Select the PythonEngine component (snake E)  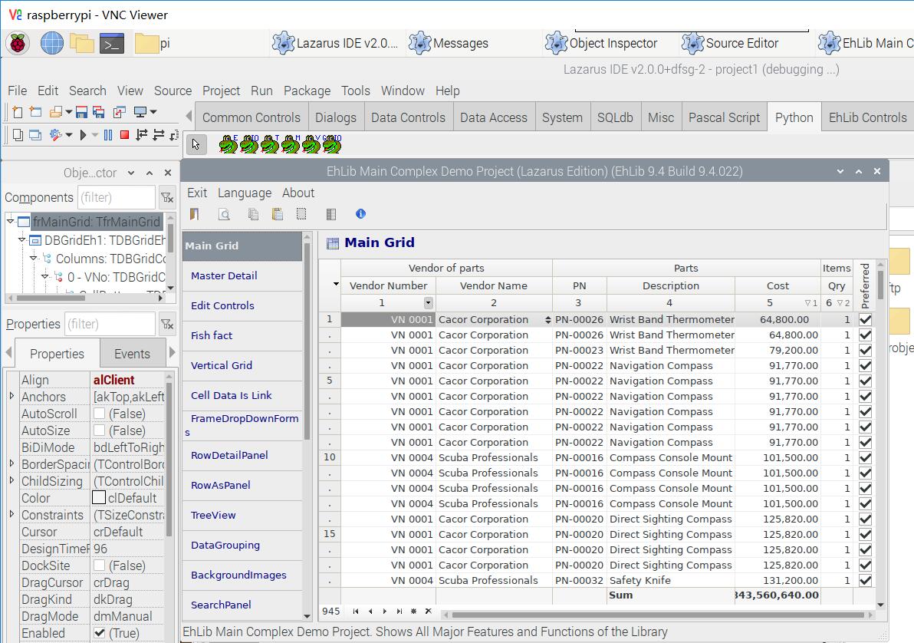[x=228, y=143]
